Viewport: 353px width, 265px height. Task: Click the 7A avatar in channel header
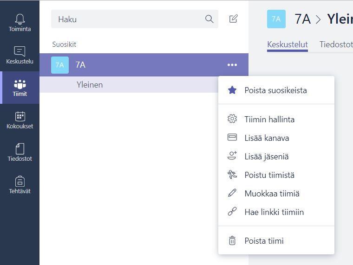pos(276,19)
